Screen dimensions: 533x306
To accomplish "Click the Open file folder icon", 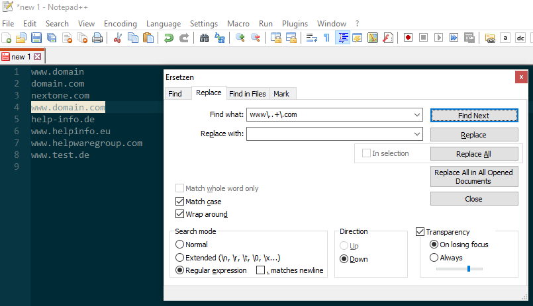I will tap(21, 38).
